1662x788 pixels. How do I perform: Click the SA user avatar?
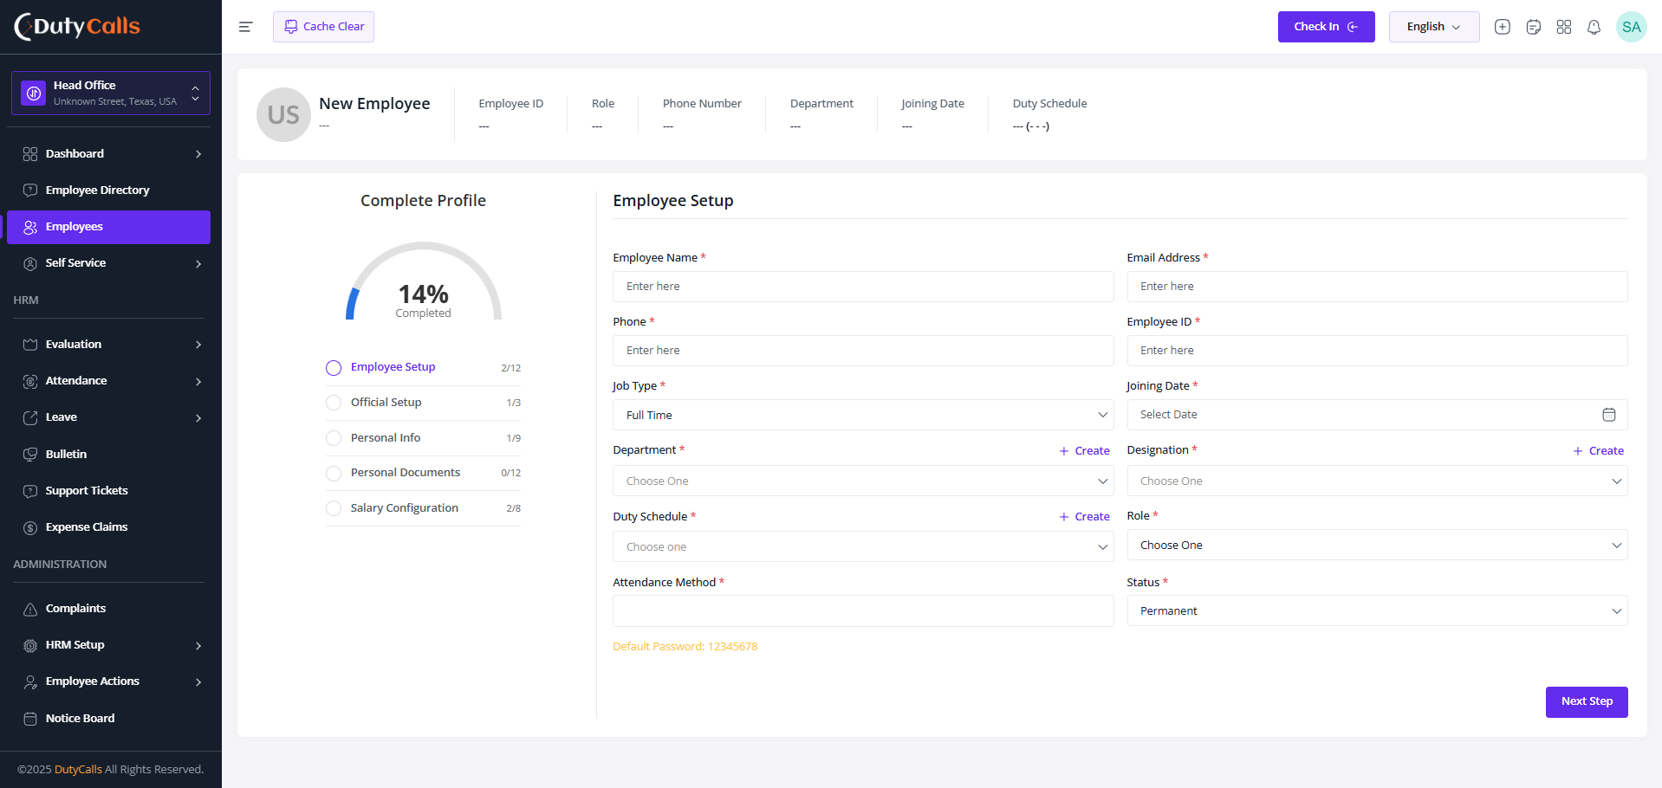pos(1631,27)
